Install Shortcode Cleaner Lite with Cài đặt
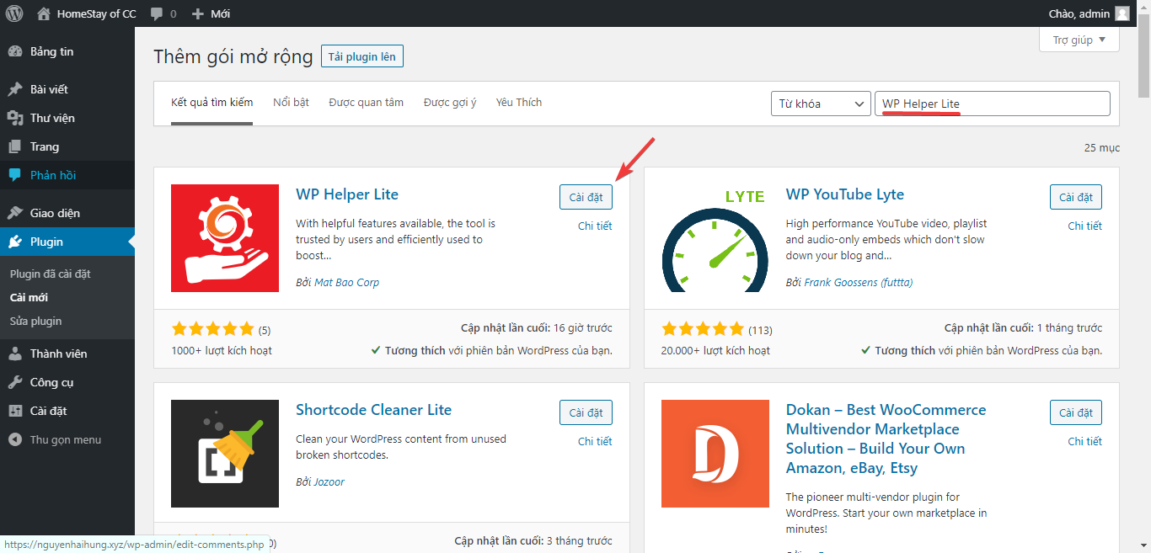1151x553 pixels. click(586, 412)
